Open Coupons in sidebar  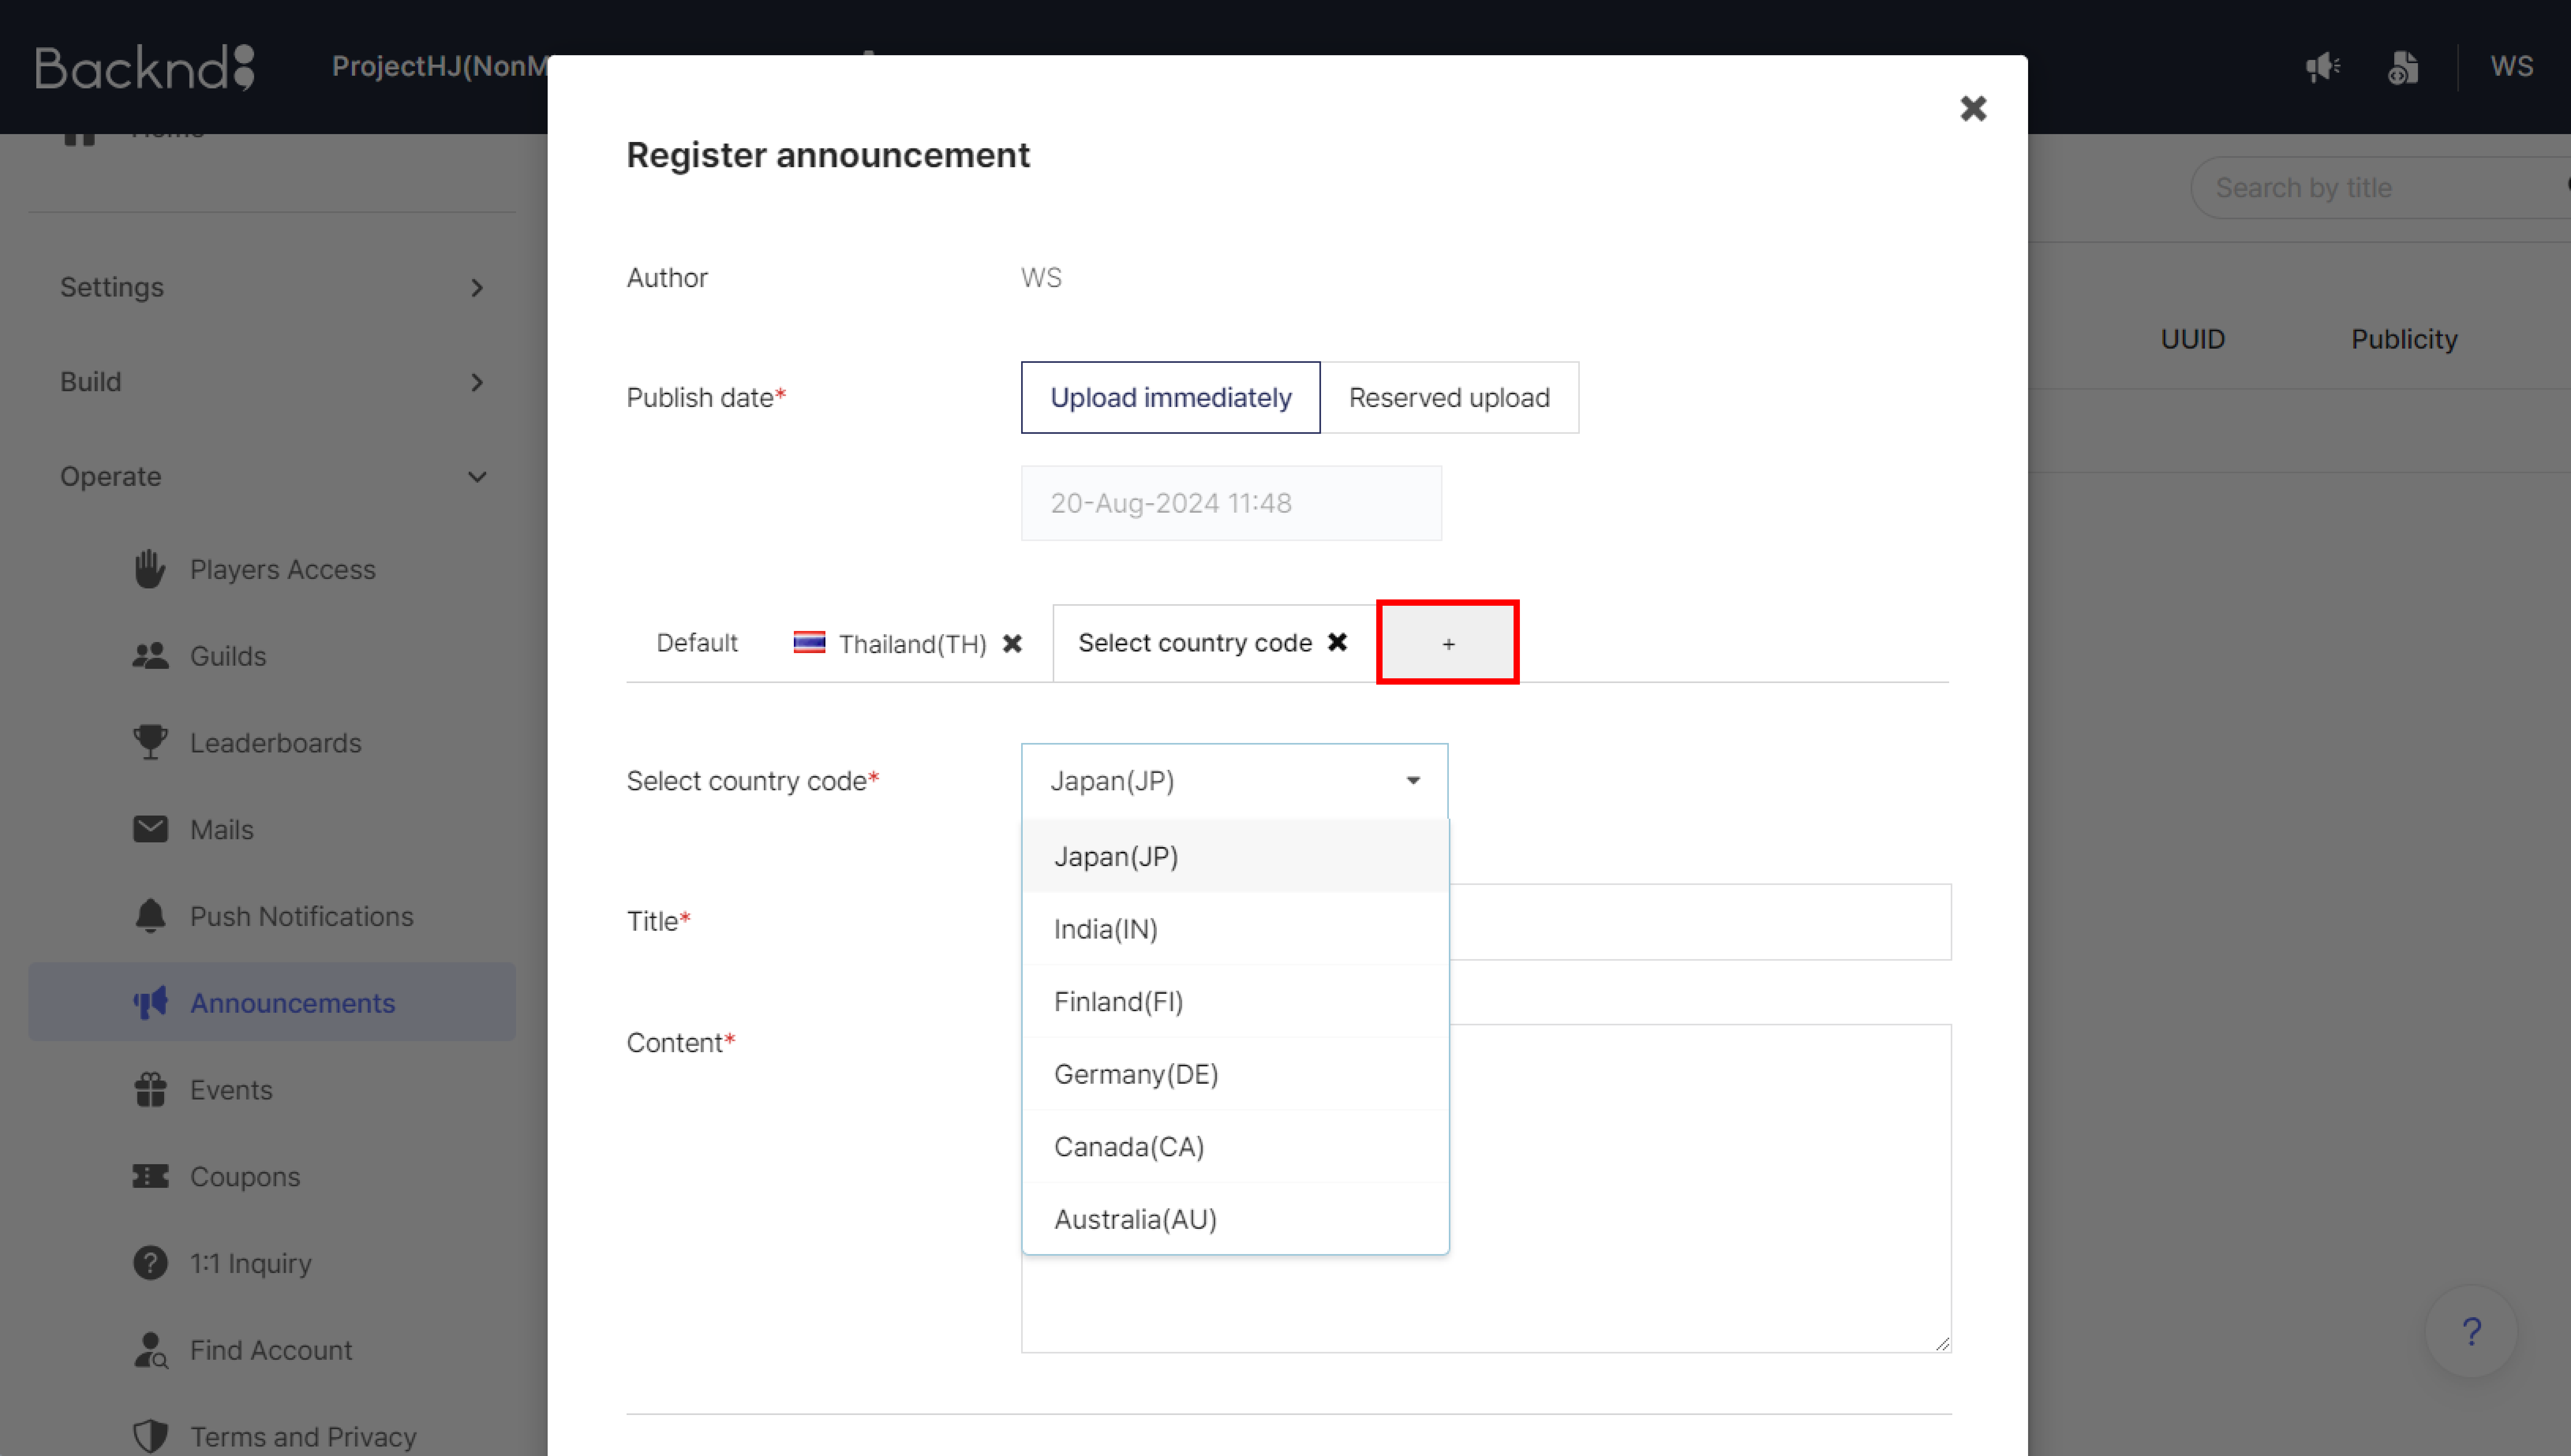(272, 1176)
